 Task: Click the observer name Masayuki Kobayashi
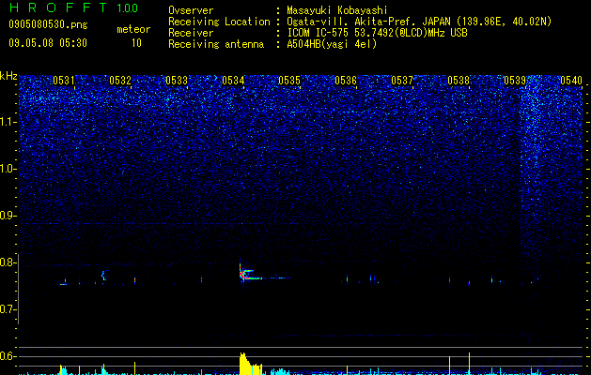tap(337, 10)
